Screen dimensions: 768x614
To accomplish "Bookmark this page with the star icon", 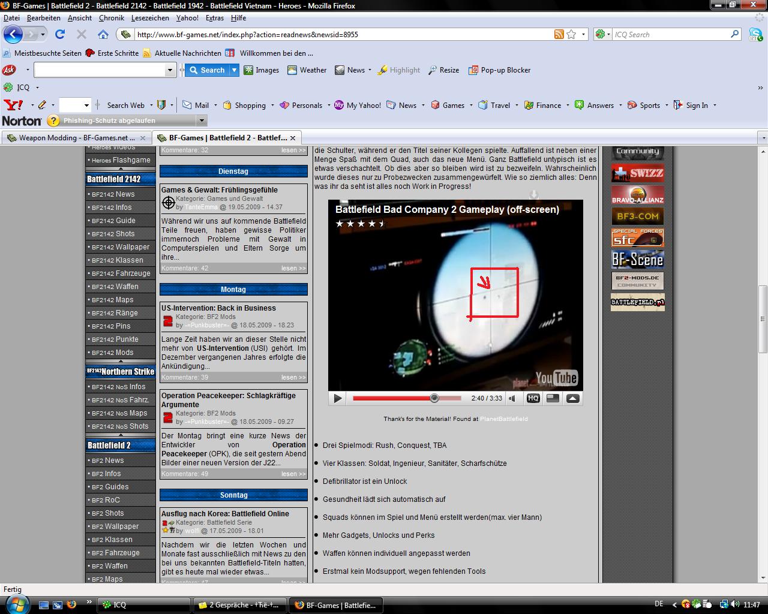I will coord(571,34).
